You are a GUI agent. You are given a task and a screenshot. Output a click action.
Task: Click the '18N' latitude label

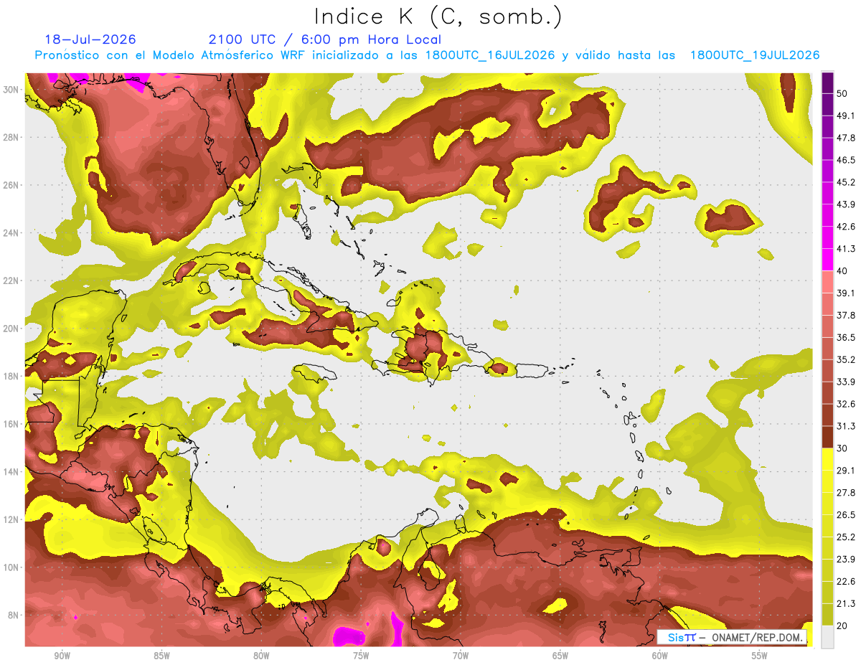click(x=11, y=376)
